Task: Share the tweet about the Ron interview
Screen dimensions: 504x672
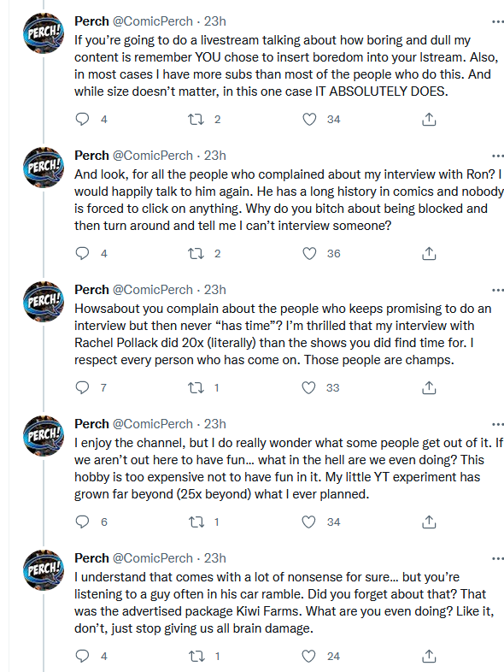Action: tap(429, 254)
